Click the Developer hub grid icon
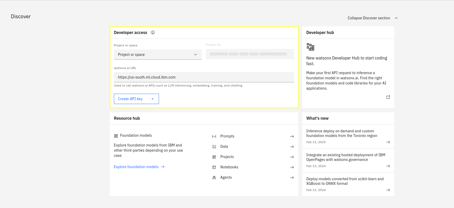The width and height of the screenshot is (454, 208). (x=310, y=47)
